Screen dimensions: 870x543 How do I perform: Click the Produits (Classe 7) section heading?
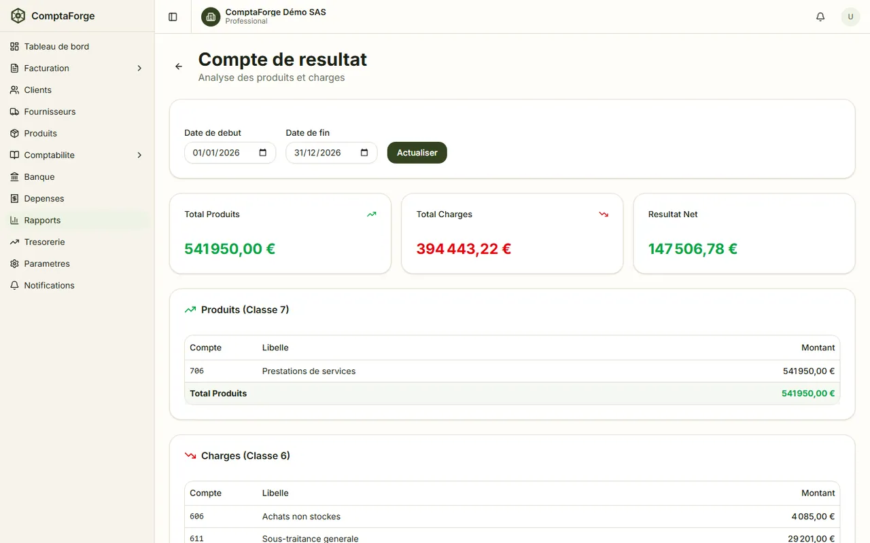(x=245, y=310)
